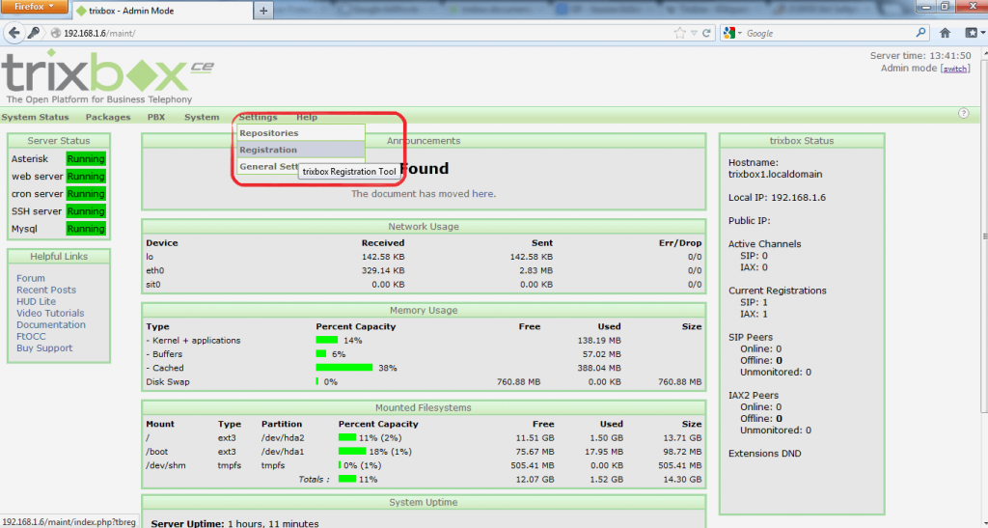Choose Repositories from Settings dropdown
This screenshot has width=988, height=528.
point(301,133)
